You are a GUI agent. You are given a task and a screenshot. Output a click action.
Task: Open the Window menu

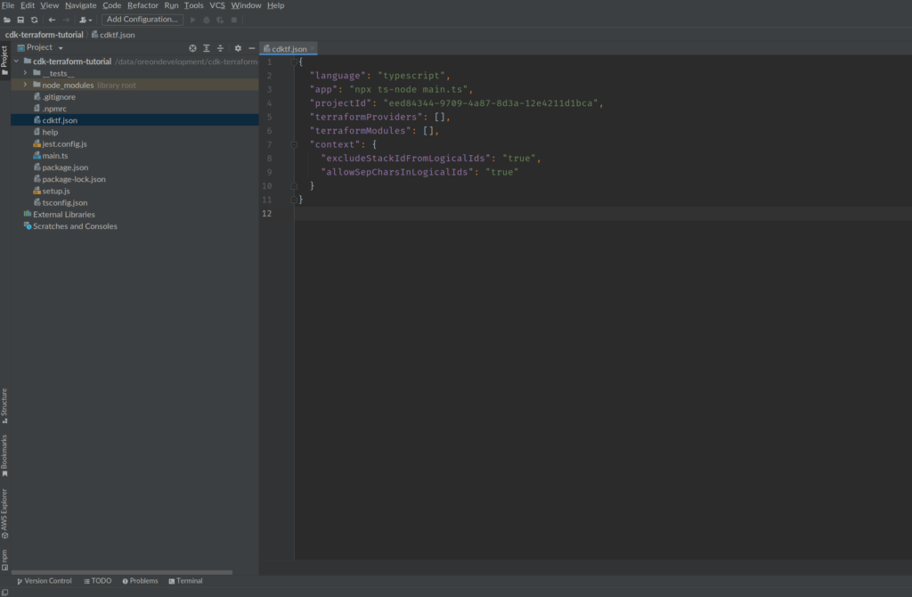pyautogui.click(x=246, y=5)
